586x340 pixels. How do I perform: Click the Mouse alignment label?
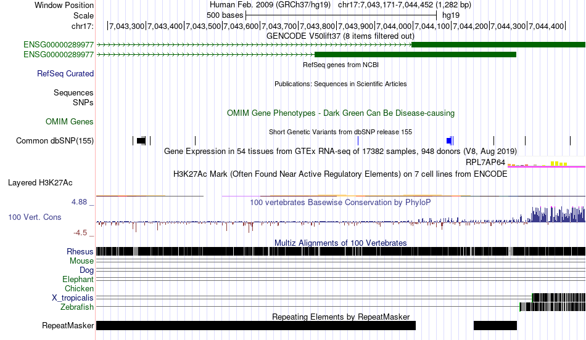81,261
